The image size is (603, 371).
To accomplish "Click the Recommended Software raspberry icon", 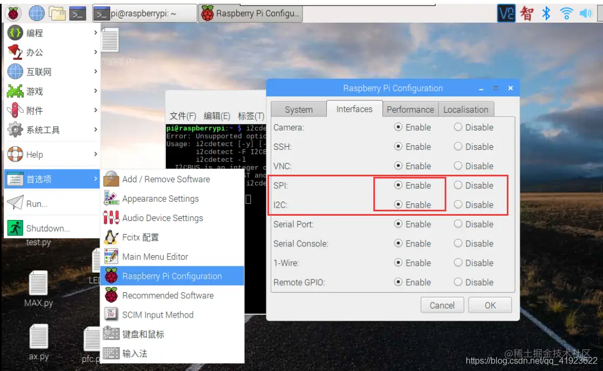I will coord(111,296).
